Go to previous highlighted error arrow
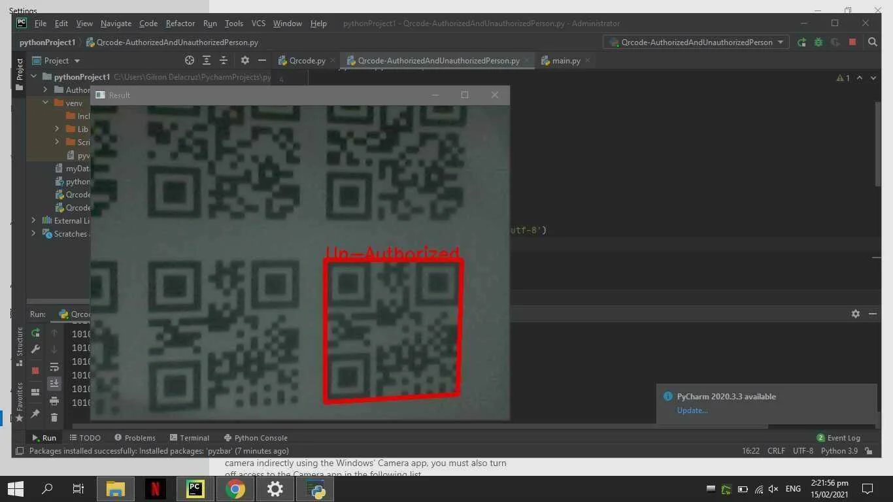The image size is (893, 502). tap(859, 78)
